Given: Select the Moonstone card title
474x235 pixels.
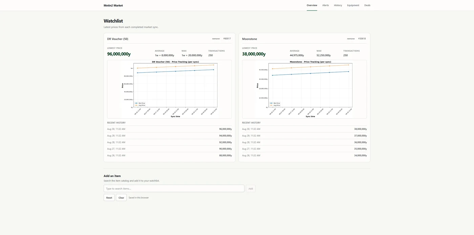Looking at the screenshot, I should (x=250, y=39).
